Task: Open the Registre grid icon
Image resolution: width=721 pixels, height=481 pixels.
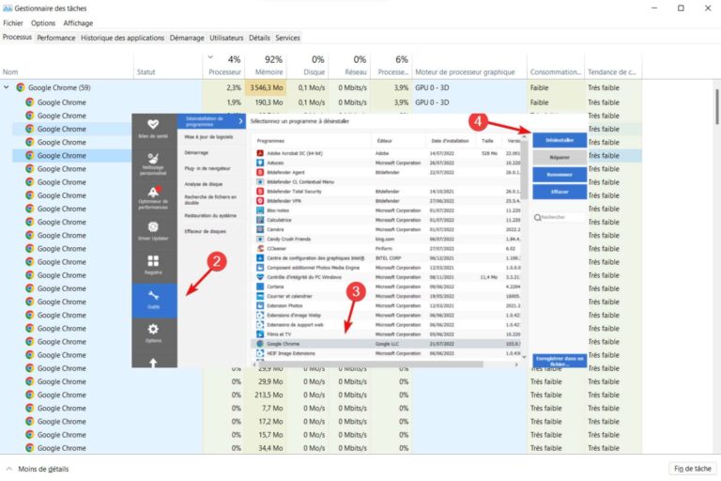Action: (153, 262)
